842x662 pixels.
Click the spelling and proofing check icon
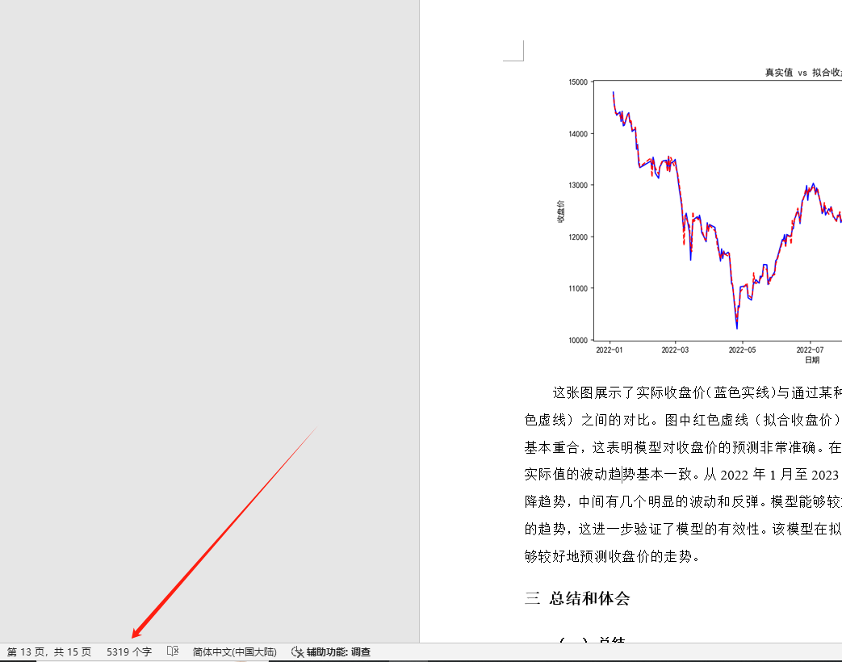click(x=173, y=652)
